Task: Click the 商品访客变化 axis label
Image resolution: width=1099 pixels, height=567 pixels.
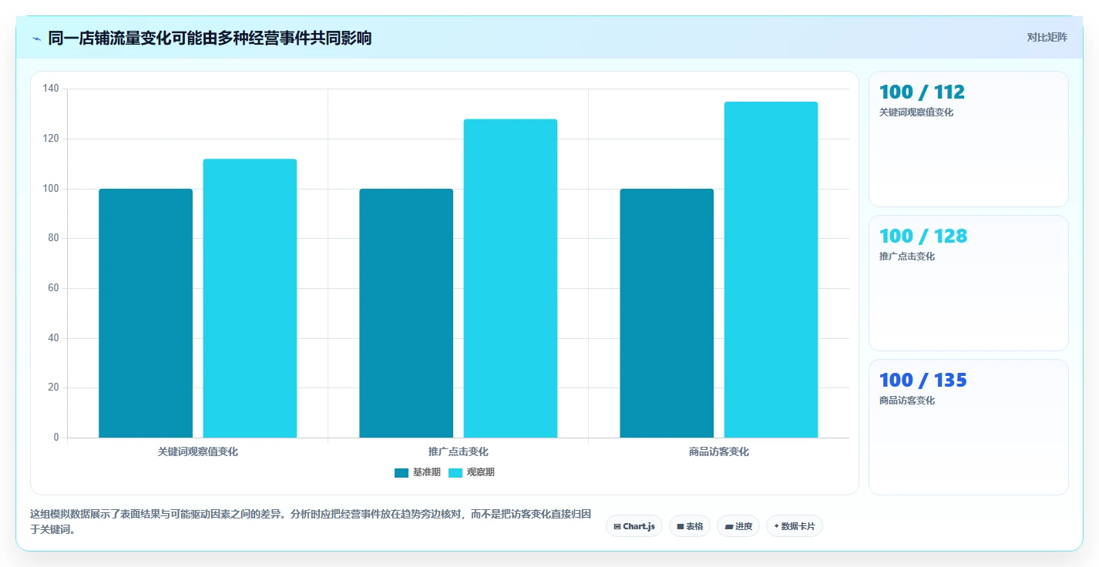Action: [x=719, y=452]
